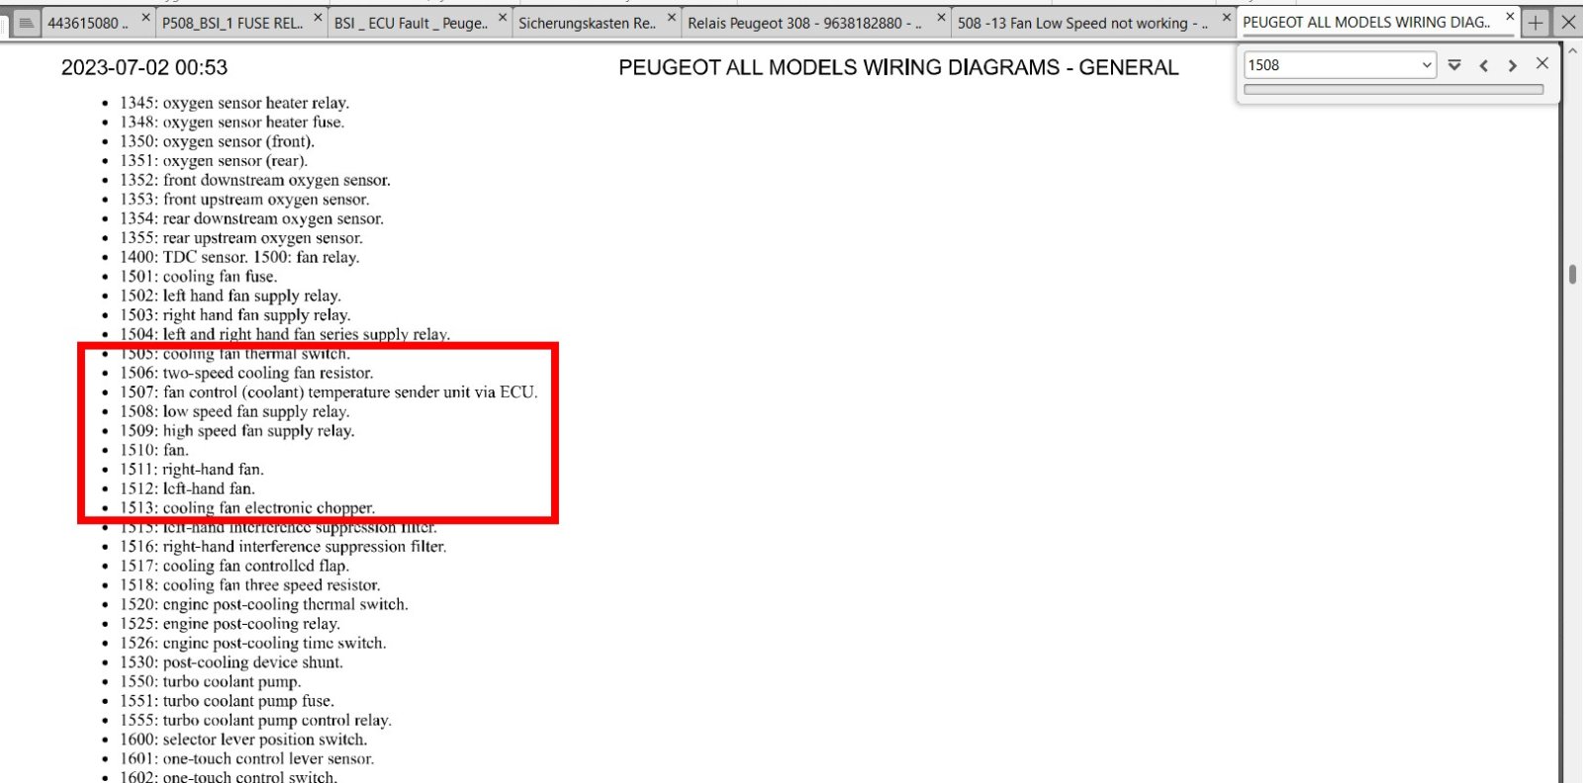The height and width of the screenshot is (783, 1583).
Task: Click the row '1348: oxygen sensor heater fuse.'
Action: pos(232,123)
